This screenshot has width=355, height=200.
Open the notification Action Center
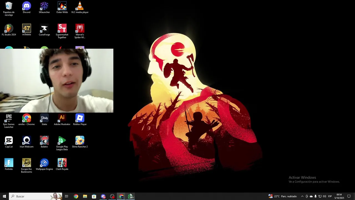349,196
